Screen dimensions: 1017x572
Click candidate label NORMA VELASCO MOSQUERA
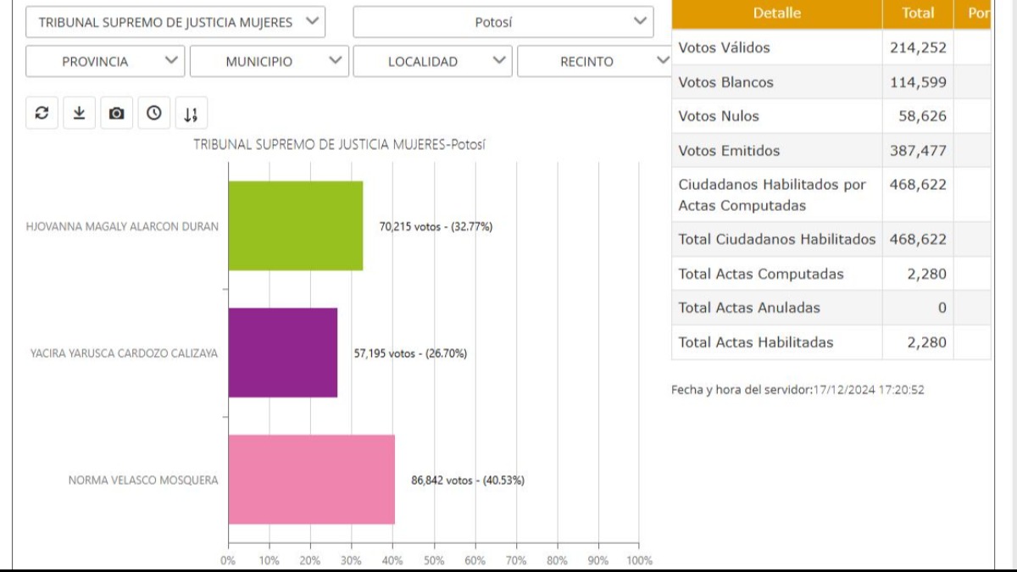click(x=143, y=480)
